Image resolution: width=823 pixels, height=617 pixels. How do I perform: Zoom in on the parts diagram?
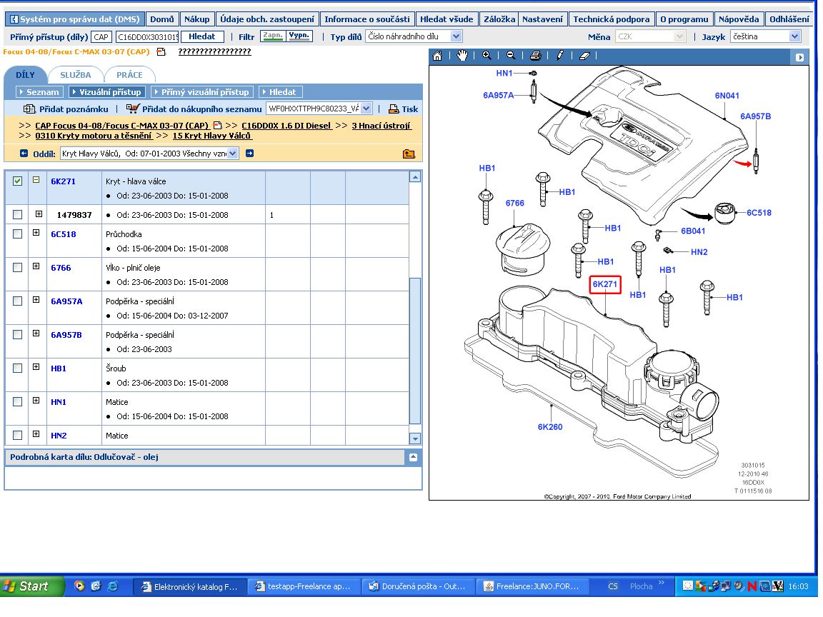(487, 56)
